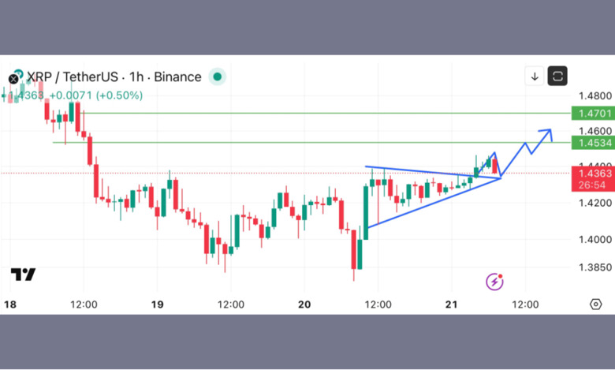Click the date 21 on time axis
615x370 pixels.
[x=452, y=304]
